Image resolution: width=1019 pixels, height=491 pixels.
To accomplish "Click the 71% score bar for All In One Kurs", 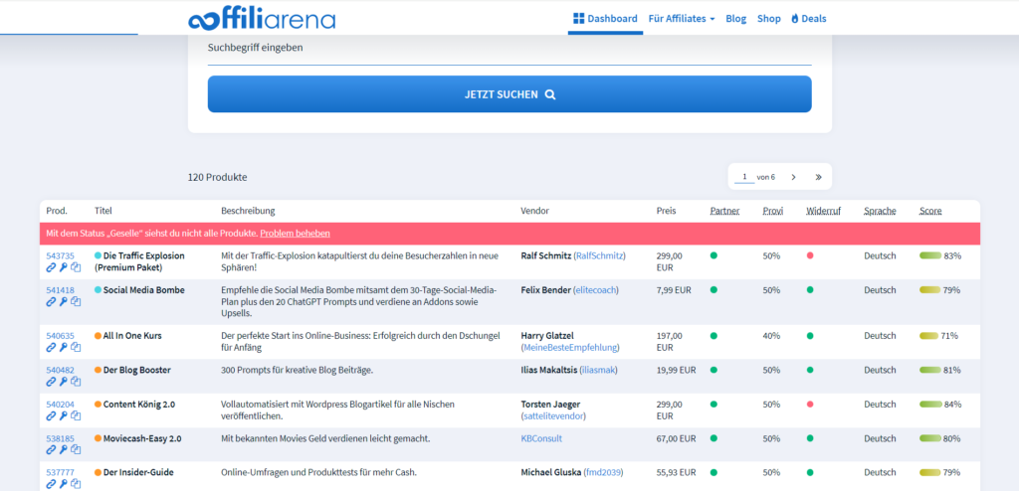I will (928, 336).
